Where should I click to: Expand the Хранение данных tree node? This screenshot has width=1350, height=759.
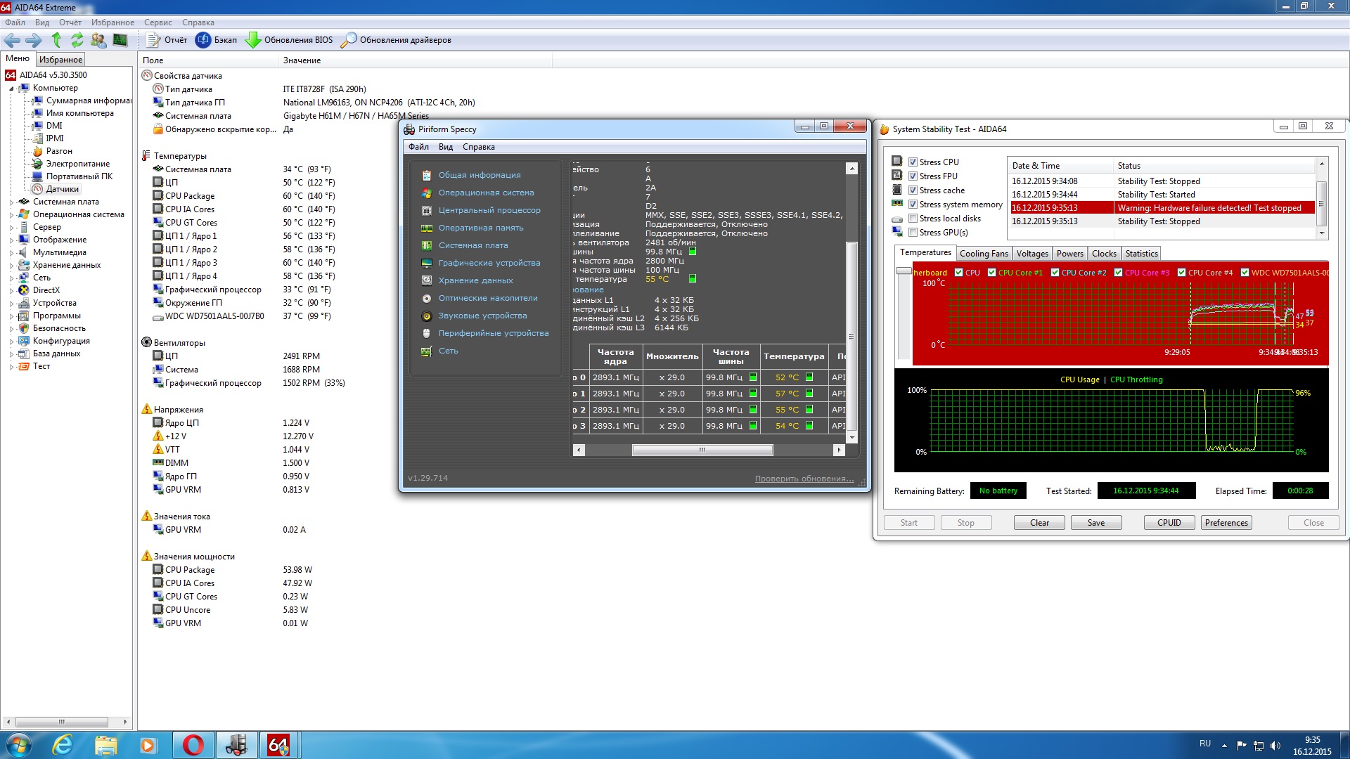coord(11,266)
